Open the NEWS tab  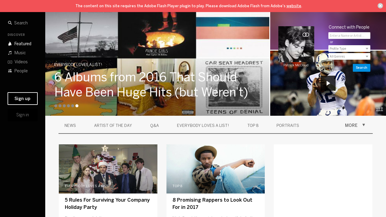point(70,125)
